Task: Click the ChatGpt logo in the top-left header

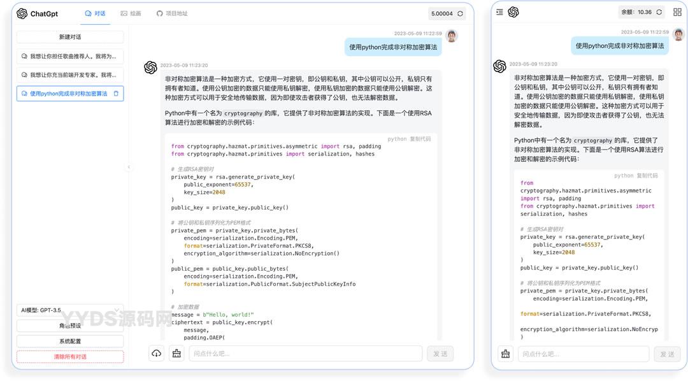Action: [38, 13]
